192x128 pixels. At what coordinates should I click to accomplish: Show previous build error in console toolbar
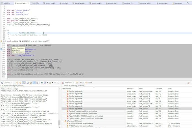20,83
